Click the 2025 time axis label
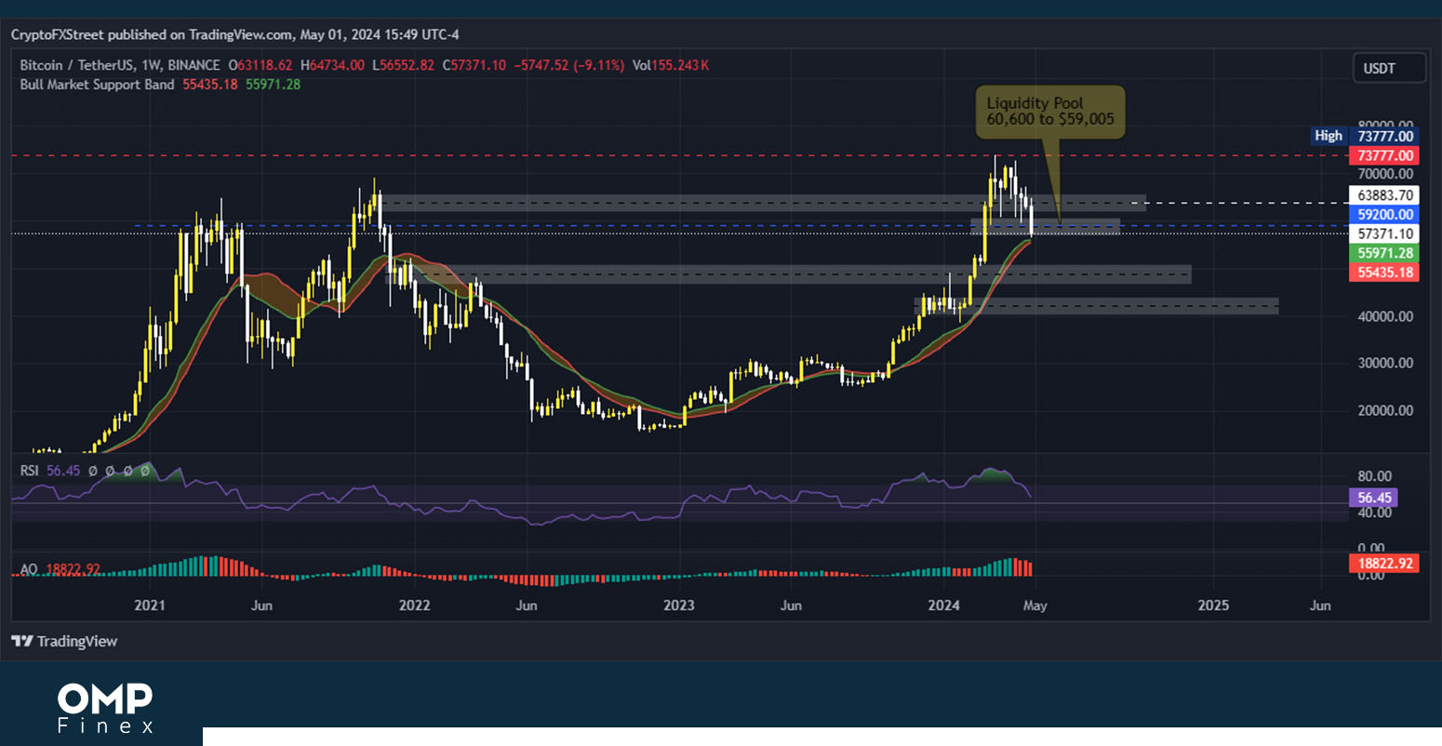 [x=1213, y=606]
